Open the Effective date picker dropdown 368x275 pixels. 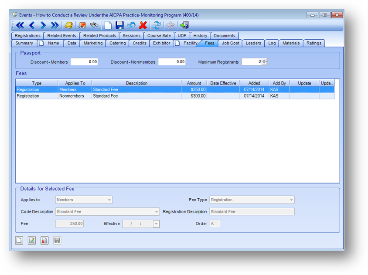pos(156,224)
